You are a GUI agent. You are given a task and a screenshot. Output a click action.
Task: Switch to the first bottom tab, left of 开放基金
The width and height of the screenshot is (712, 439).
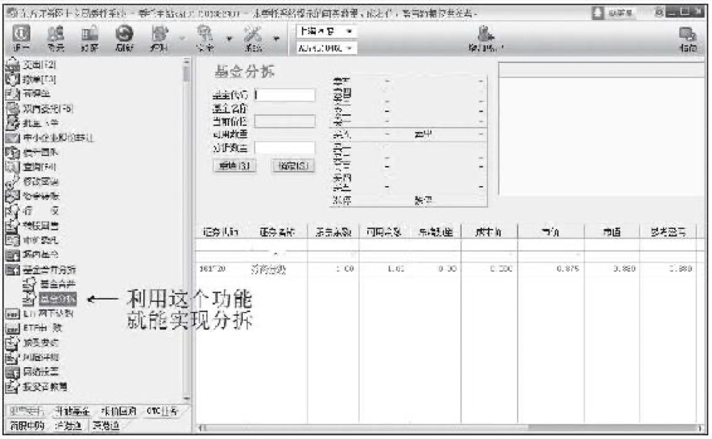[x=26, y=412]
